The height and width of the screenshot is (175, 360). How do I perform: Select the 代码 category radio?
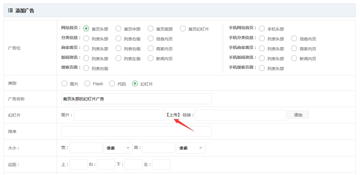click(x=112, y=84)
